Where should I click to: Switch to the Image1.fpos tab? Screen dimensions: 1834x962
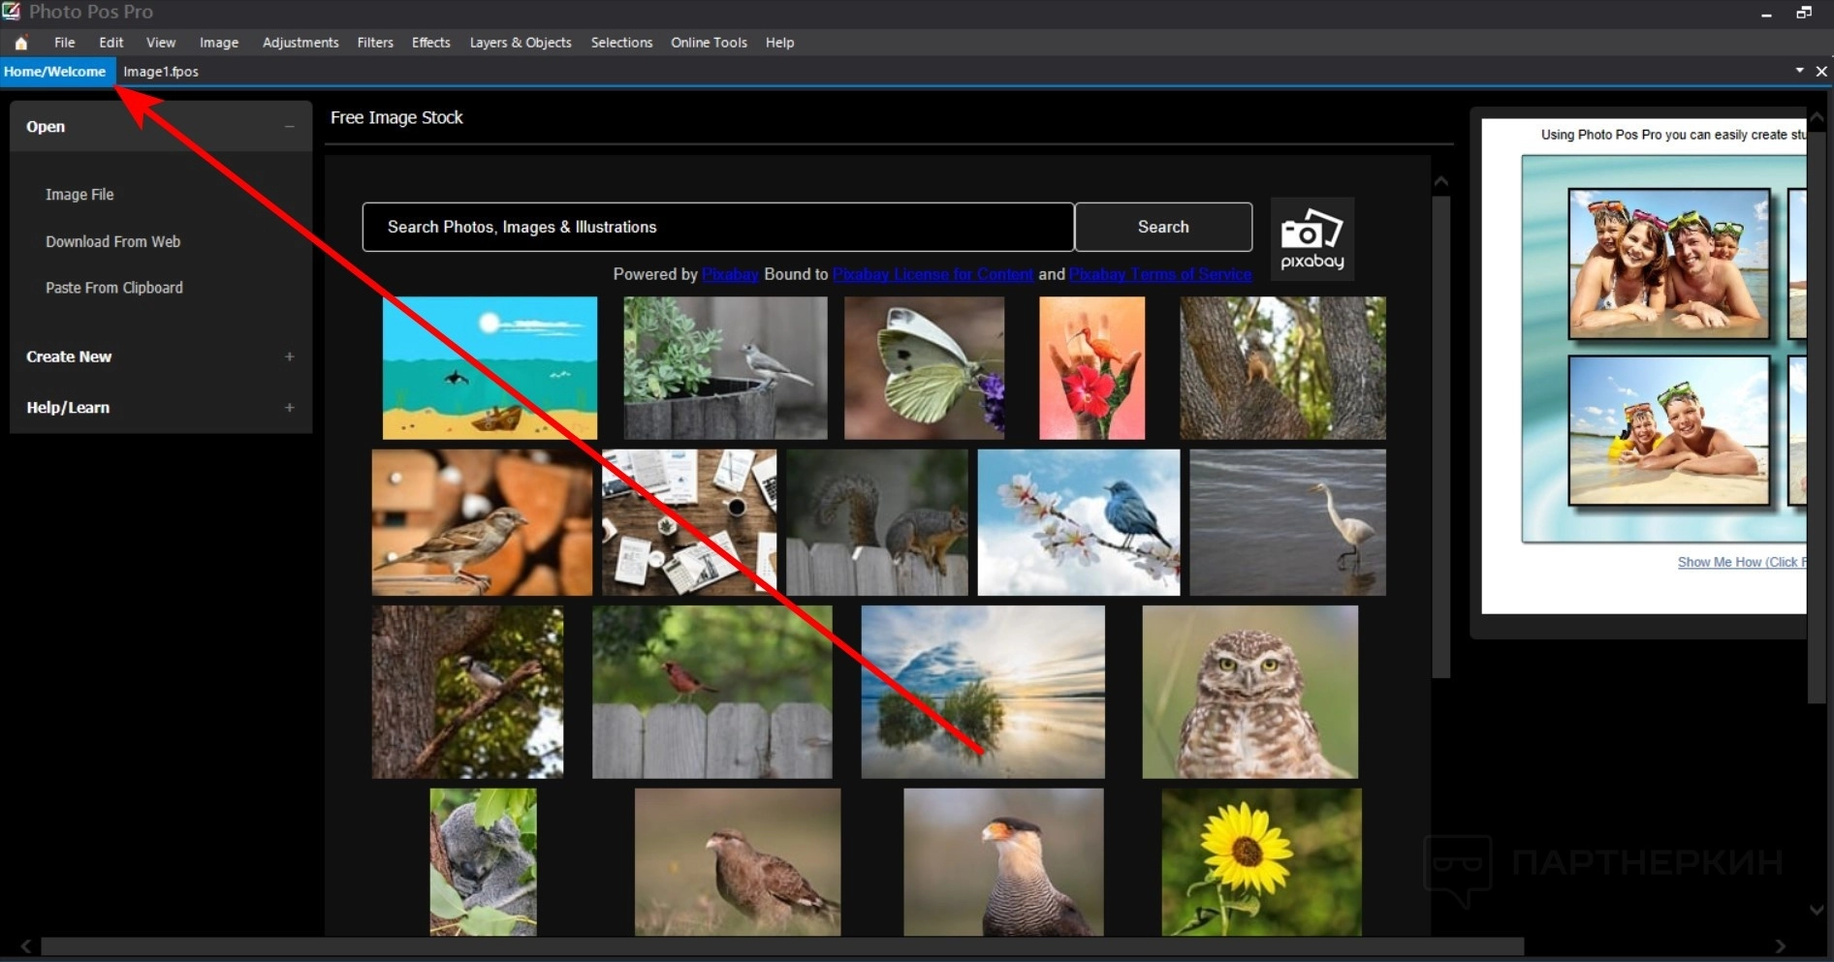161,72
